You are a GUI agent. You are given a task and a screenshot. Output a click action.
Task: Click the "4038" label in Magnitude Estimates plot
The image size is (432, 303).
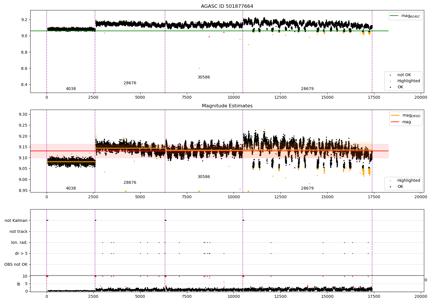click(x=71, y=188)
